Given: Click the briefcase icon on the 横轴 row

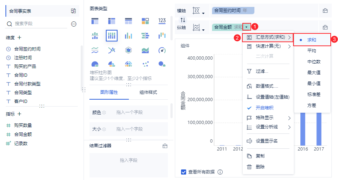Looking at the screenshot, I should pos(325,11).
